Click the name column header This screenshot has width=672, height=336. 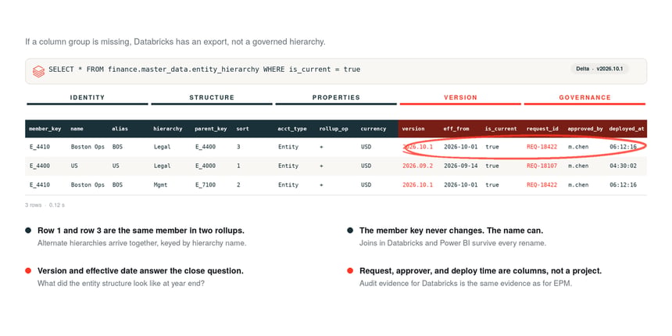(77, 129)
